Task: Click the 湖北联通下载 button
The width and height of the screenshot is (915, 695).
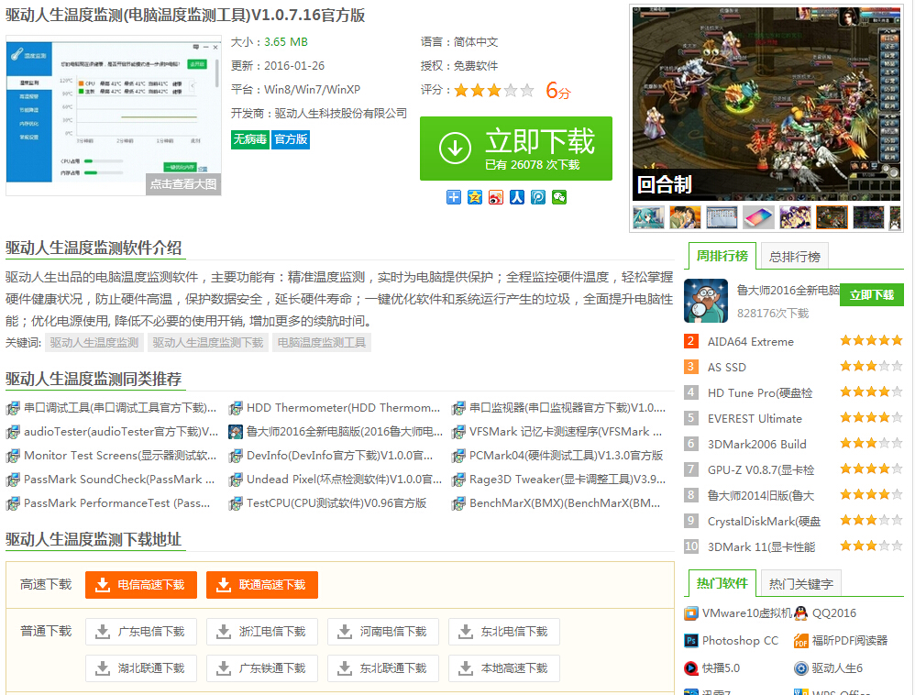Action: 140,668
